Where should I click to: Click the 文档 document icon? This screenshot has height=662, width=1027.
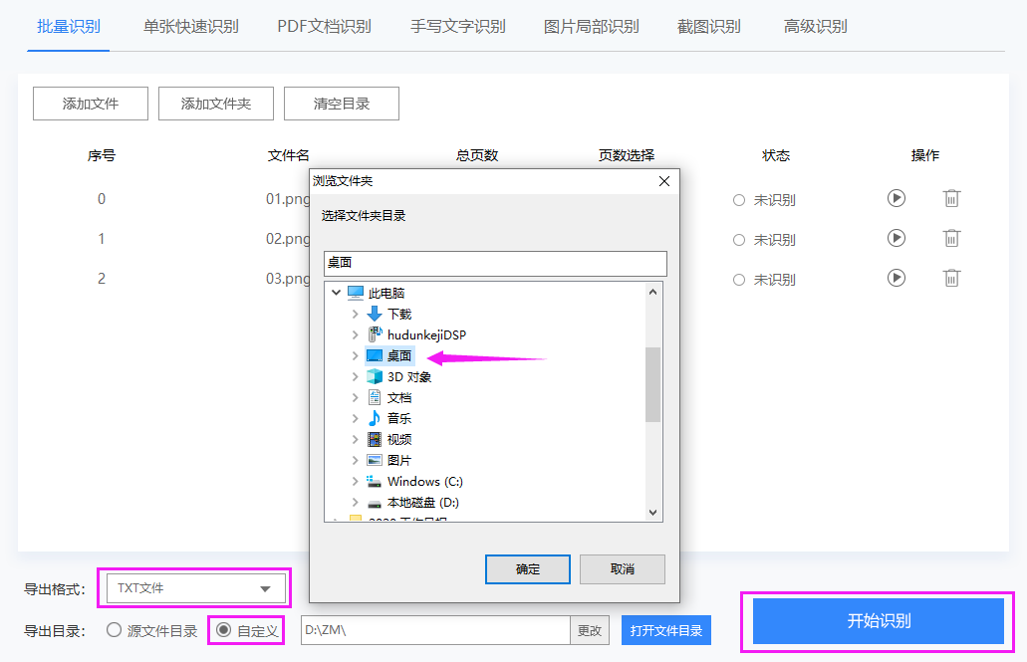(374, 397)
